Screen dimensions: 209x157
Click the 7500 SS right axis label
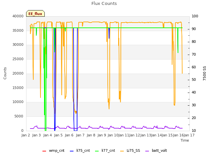pos(204,73)
